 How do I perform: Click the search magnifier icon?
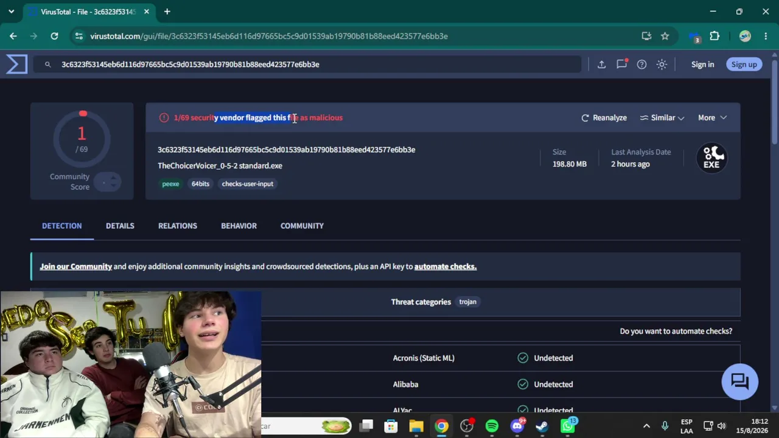click(47, 64)
